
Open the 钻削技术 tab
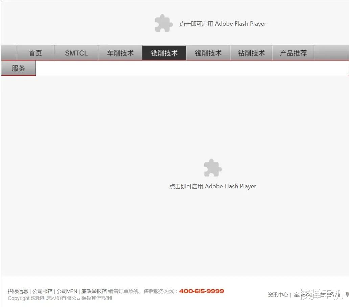251,53
